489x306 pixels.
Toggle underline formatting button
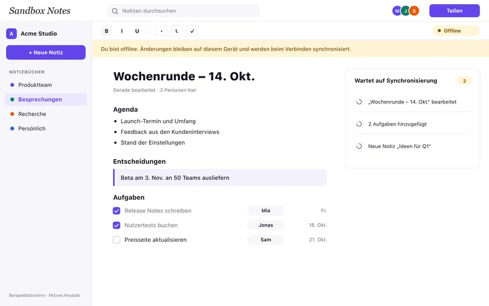click(137, 31)
